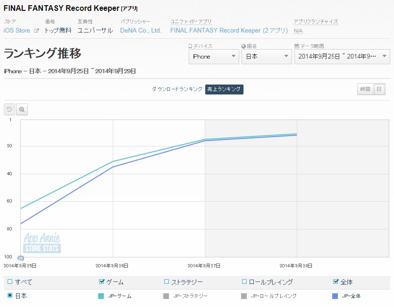Uncheck the ゲーム category checkbox
Image resolution: width=394 pixels, height=307 pixels.
[101, 281]
